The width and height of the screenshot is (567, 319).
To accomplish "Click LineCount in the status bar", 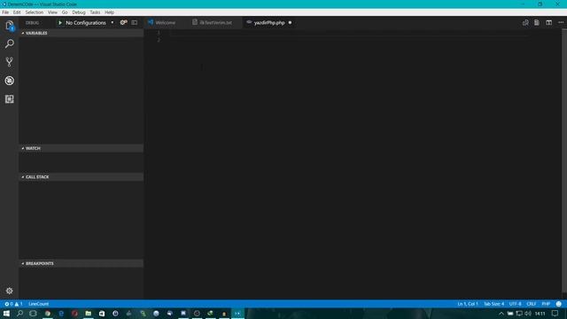I will 39,304.
